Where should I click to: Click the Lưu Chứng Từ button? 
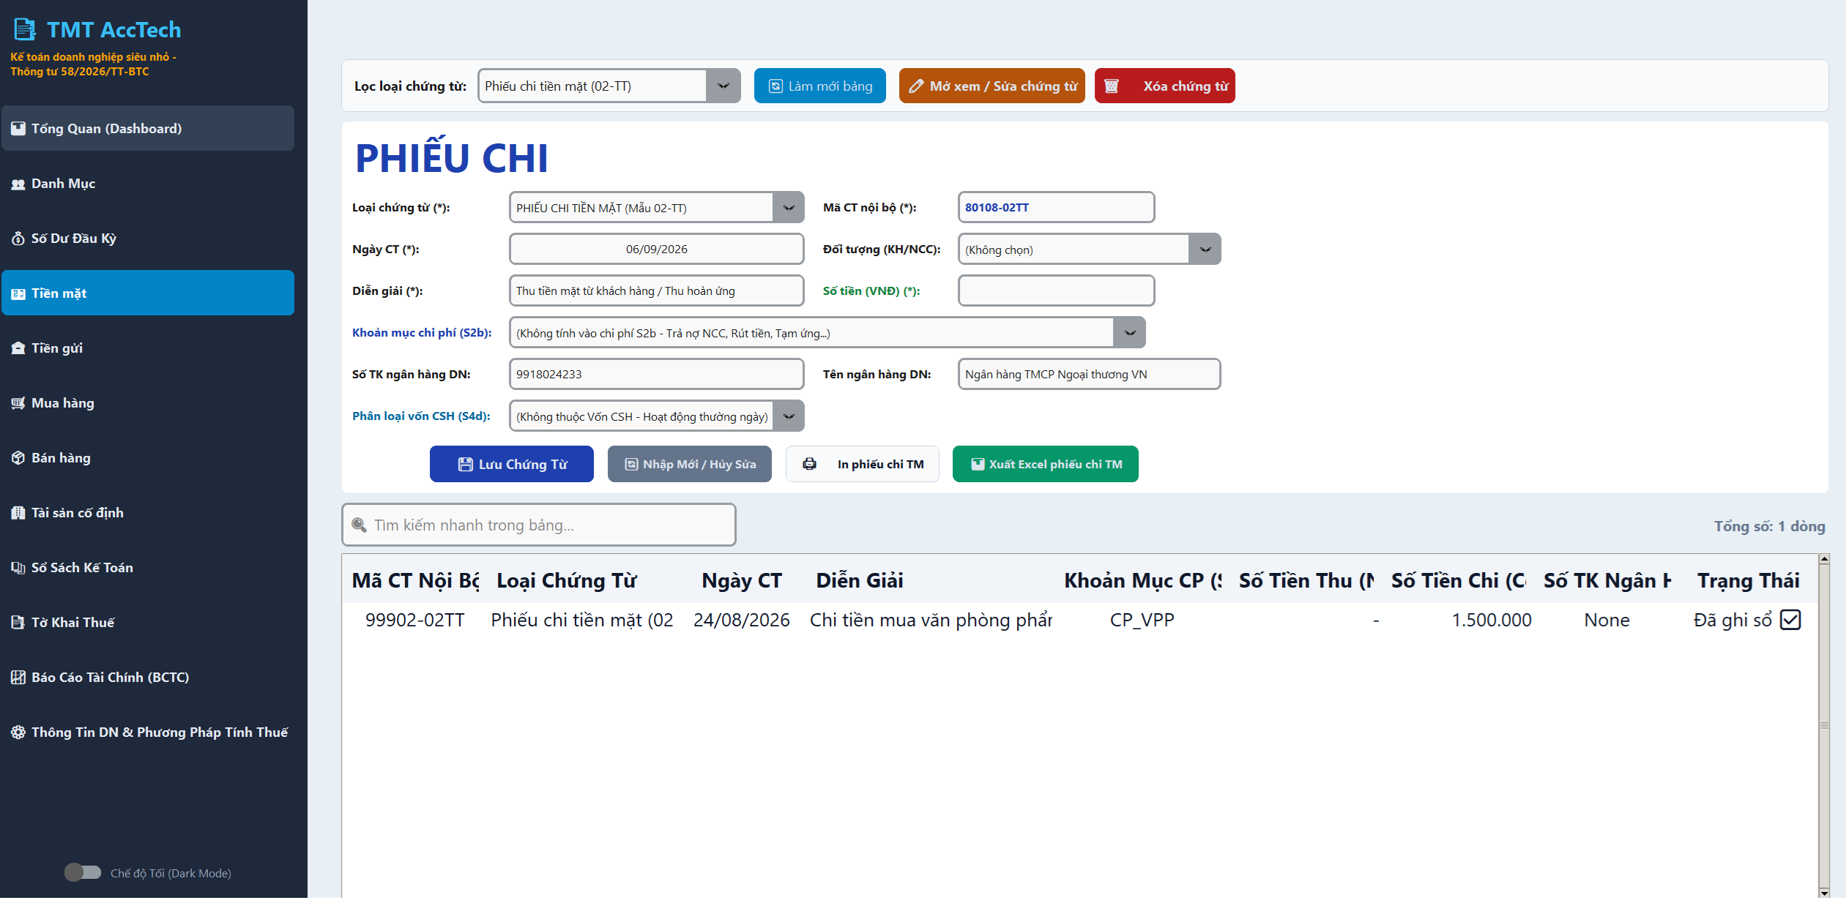point(512,464)
